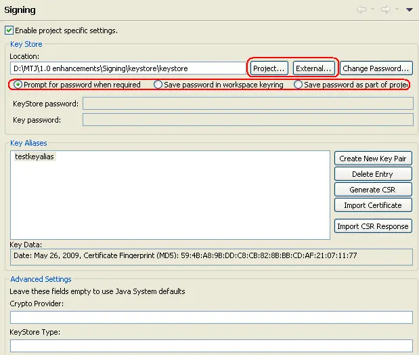Click the Change Password... button

pyautogui.click(x=376, y=68)
